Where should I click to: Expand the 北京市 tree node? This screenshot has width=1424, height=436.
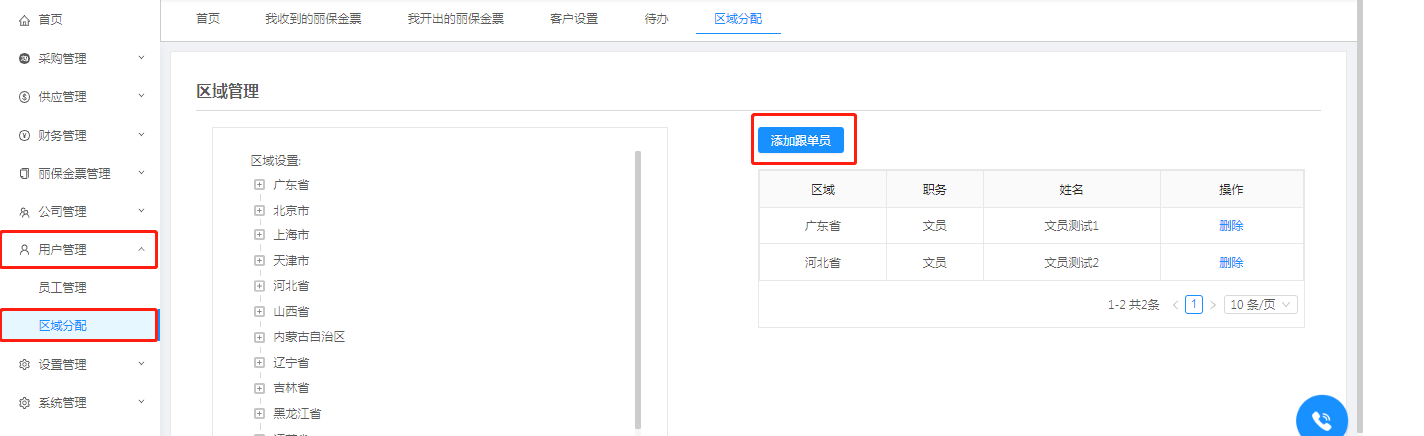pyautogui.click(x=259, y=211)
